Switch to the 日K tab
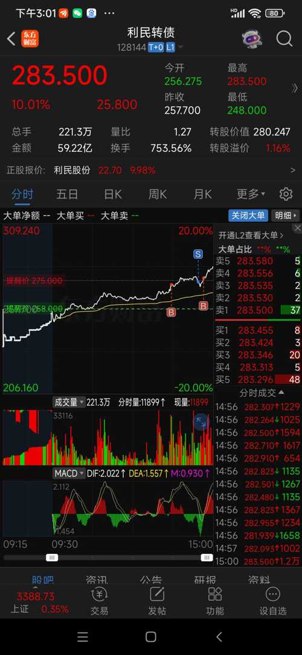Screen dimensions: 302x655 [x=112, y=194]
